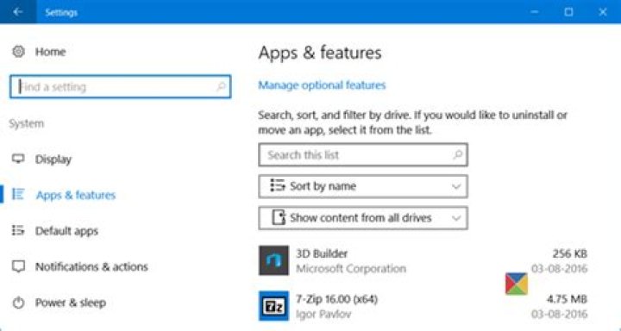Select Apps & features in the sidebar
Screen dimensions: 621x331
[x=76, y=195]
